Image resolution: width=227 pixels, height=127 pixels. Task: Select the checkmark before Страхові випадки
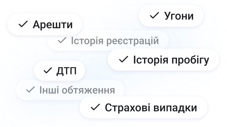tap(95, 107)
